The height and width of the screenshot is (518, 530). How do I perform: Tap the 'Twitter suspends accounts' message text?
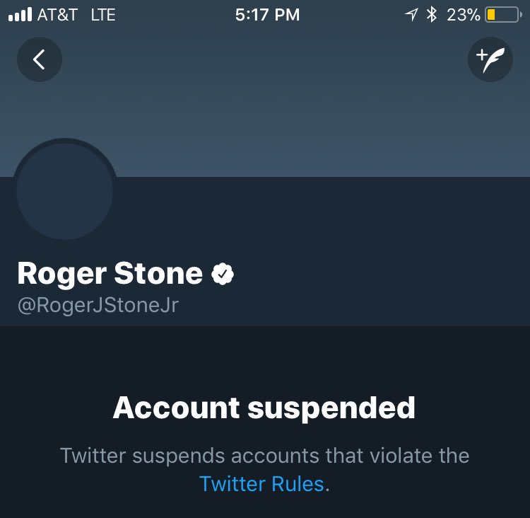(x=264, y=455)
